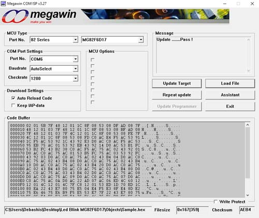Tick the last MCU Options checkbox
The height and width of the screenshot is (218, 259).
tap(93, 102)
